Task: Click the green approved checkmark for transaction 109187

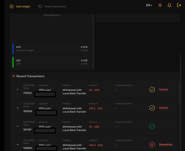Action: 152,126
